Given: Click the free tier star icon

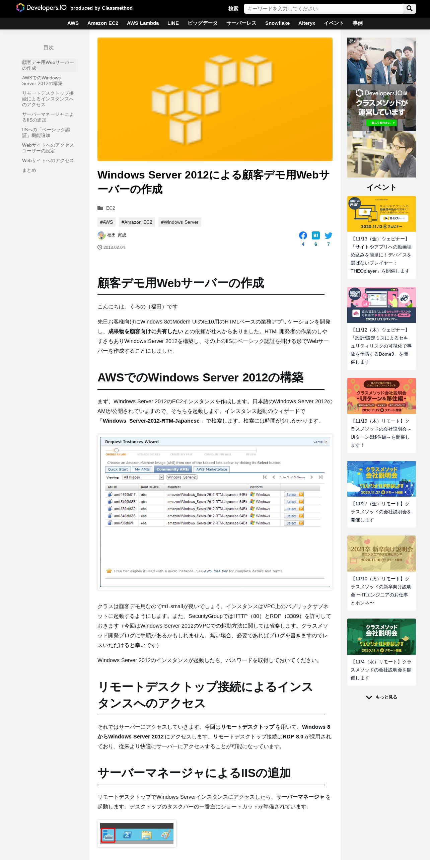Looking at the screenshot, I should [109, 571].
